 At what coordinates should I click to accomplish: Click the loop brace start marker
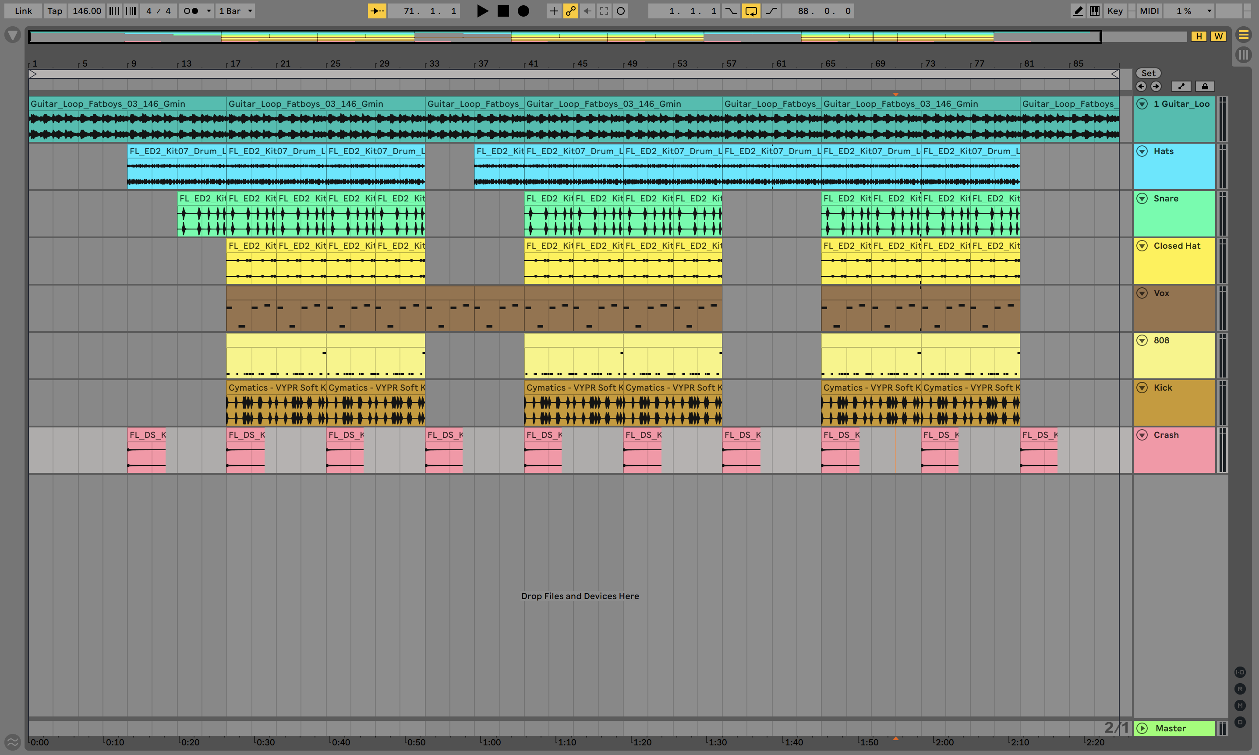[32, 74]
